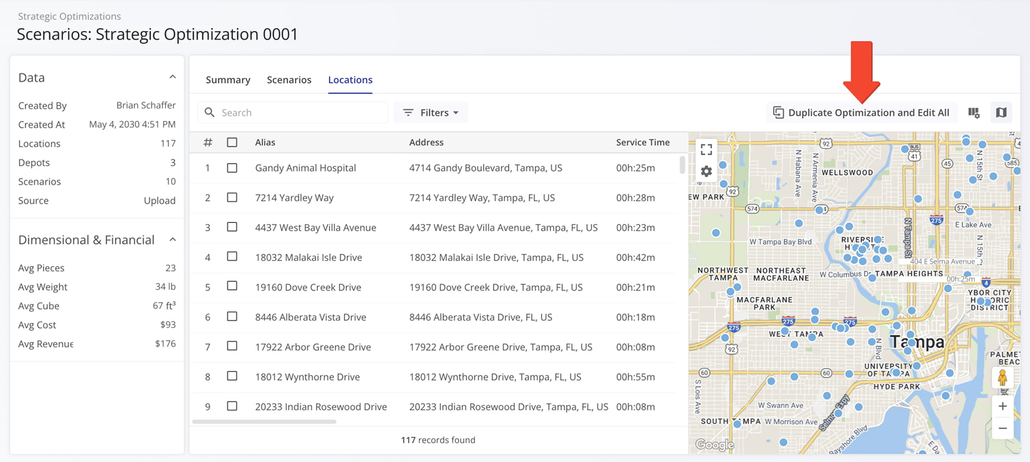
Task: Click the map fullscreen icon
Action: pos(706,149)
